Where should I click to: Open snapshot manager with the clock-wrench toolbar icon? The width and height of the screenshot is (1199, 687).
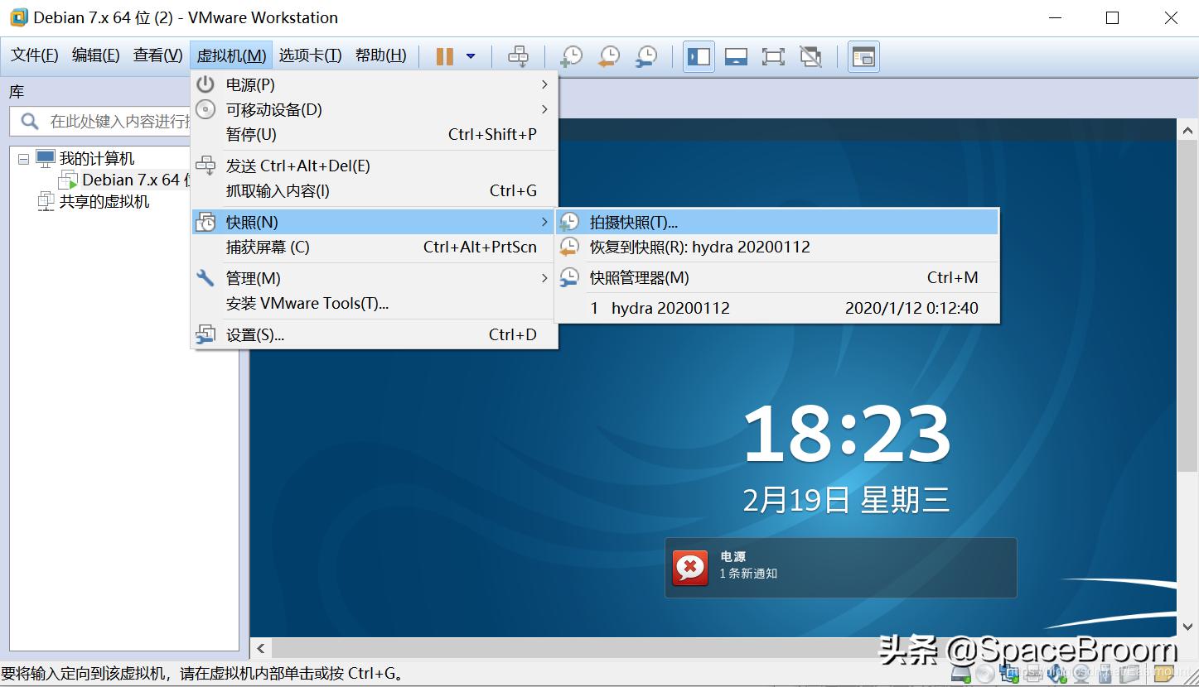click(646, 56)
